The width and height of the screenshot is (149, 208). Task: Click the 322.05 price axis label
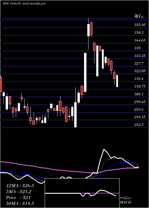pos(140,71)
